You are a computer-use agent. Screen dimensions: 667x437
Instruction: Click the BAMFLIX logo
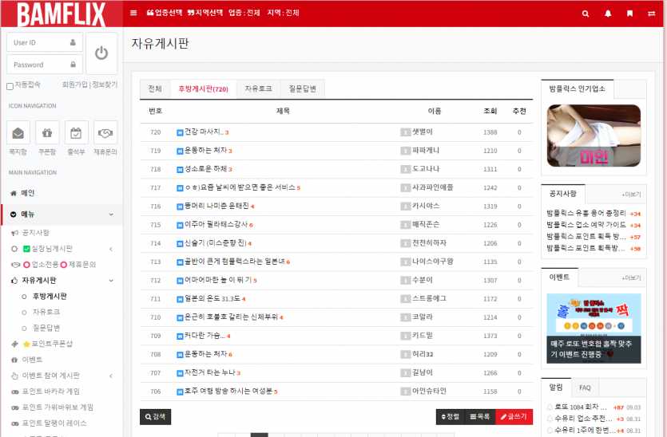(62, 14)
